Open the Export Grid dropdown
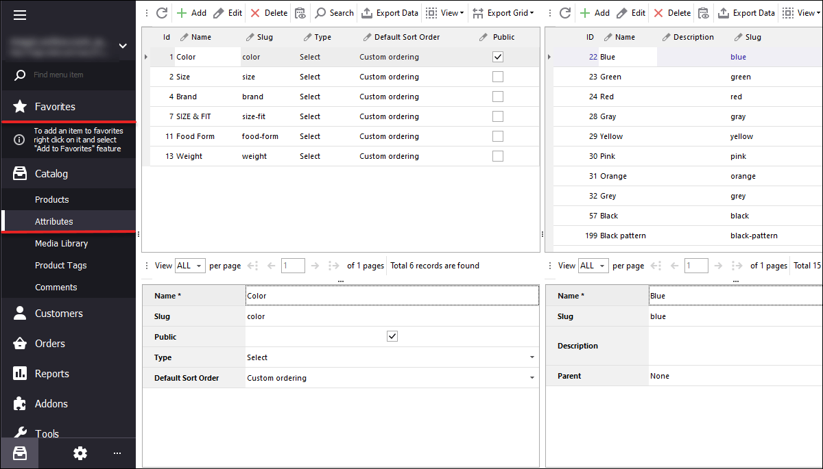 coord(503,12)
